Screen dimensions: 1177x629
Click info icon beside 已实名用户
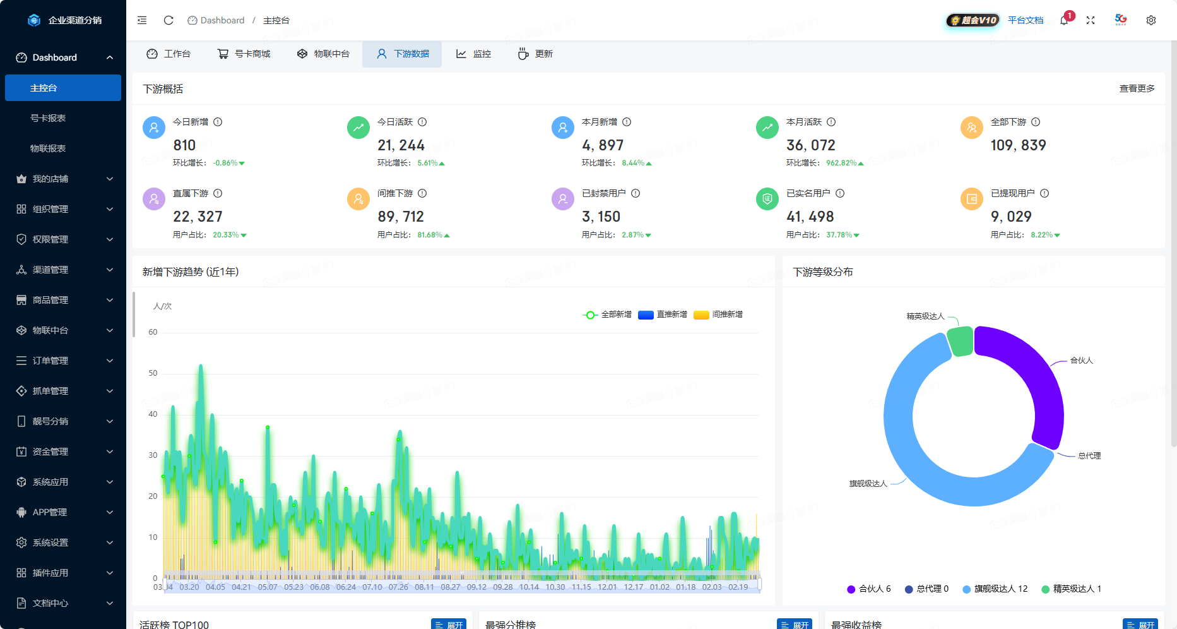tap(840, 193)
